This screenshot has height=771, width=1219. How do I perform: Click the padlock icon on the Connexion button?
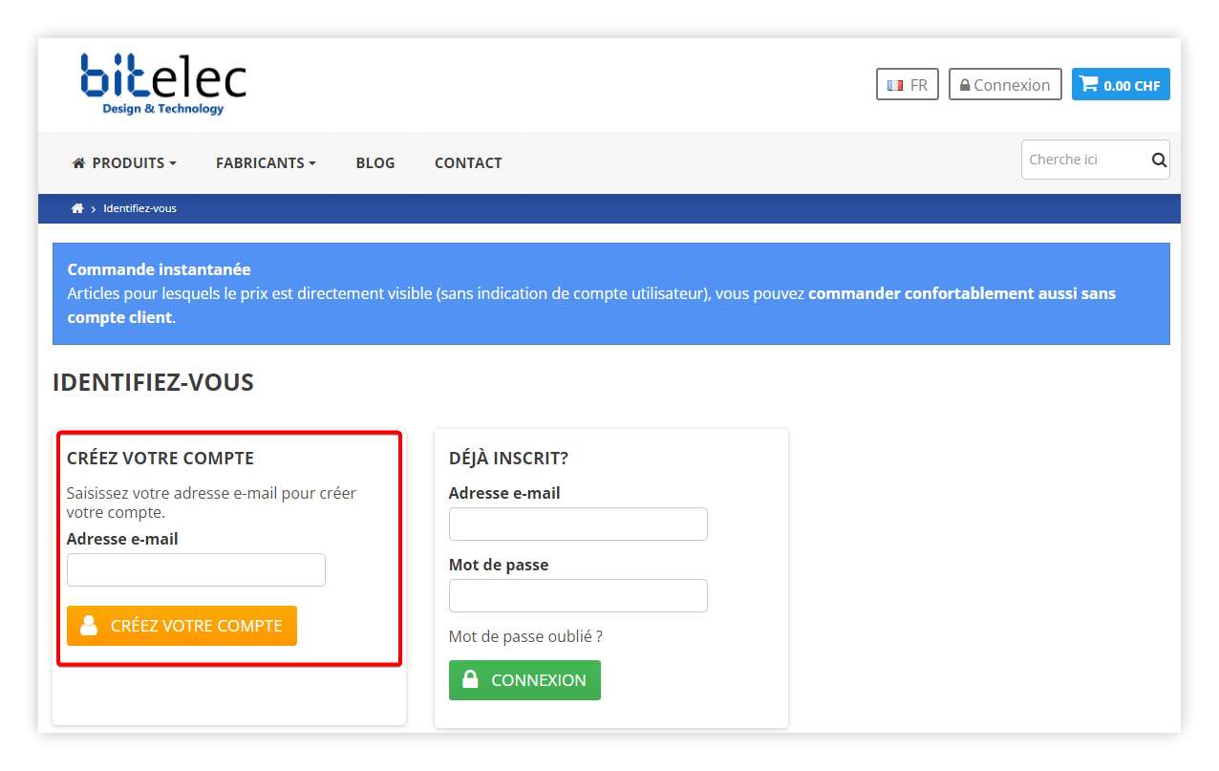click(964, 85)
